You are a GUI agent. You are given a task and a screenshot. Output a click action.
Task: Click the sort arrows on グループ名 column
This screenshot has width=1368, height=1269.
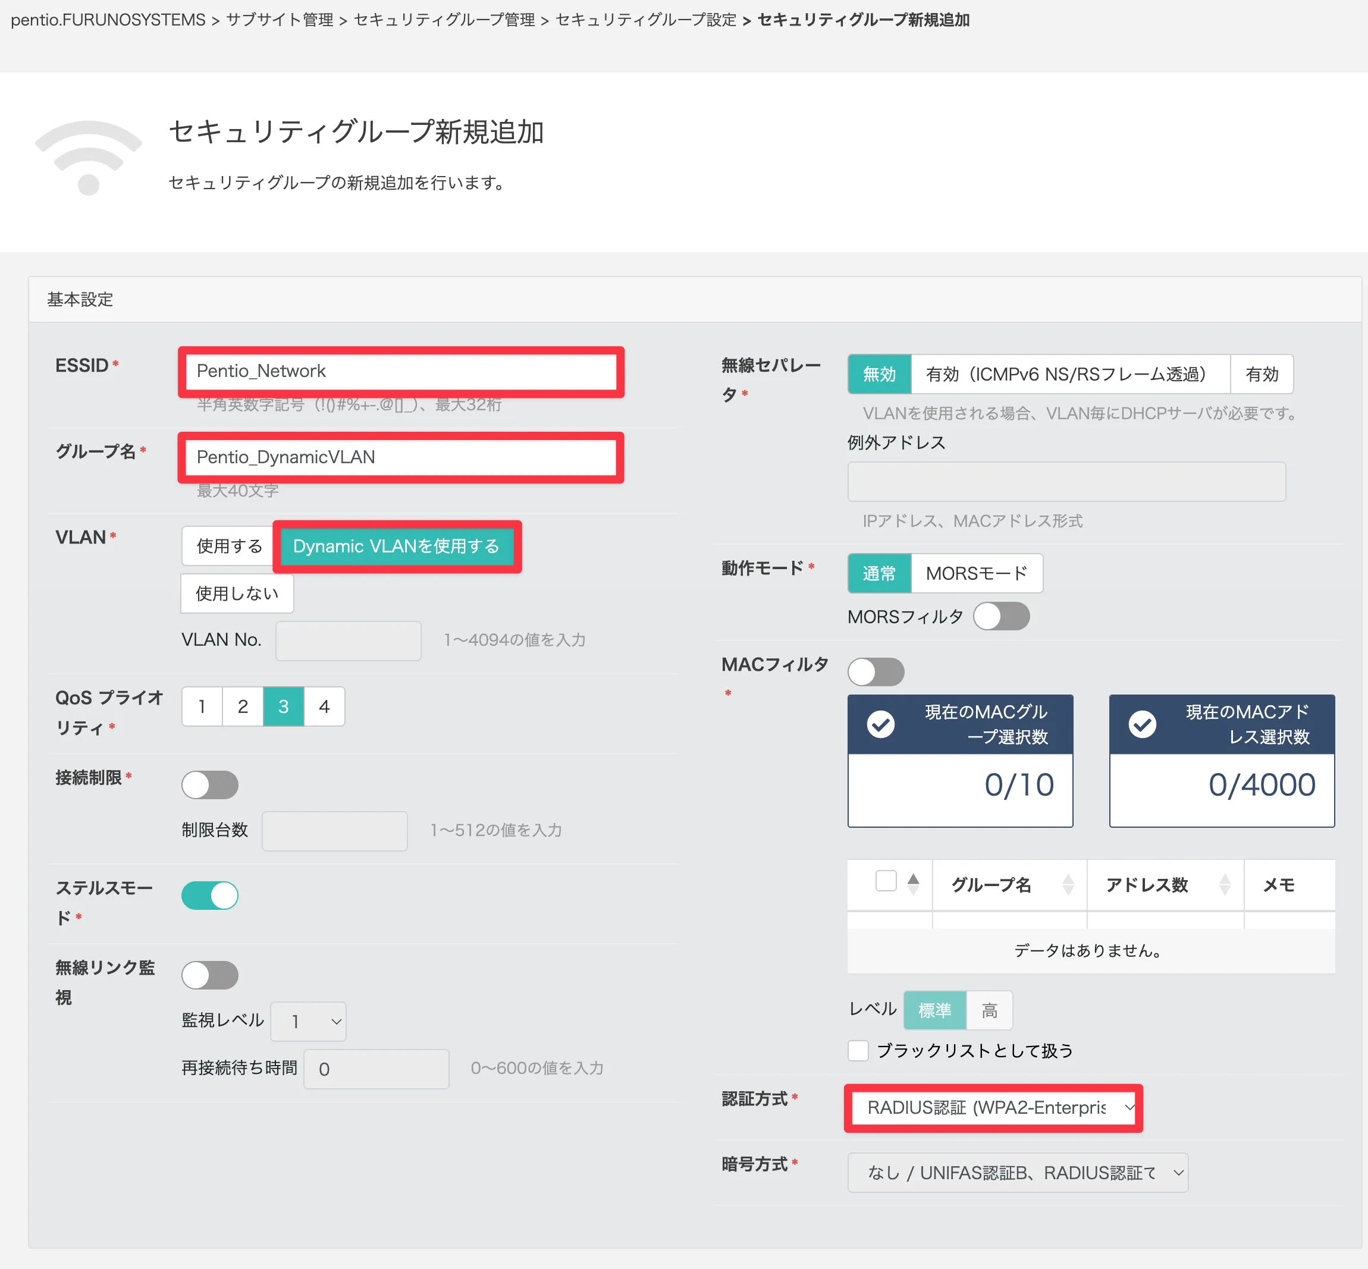click(x=1066, y=885)
